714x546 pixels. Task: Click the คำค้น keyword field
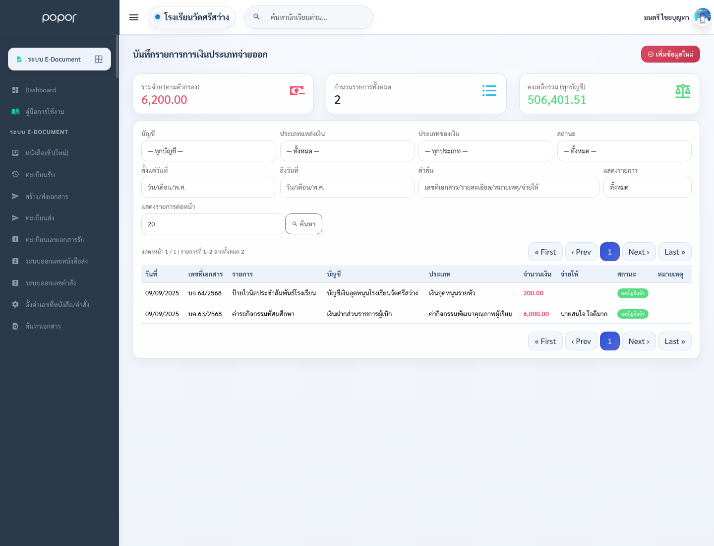[509, 187]
